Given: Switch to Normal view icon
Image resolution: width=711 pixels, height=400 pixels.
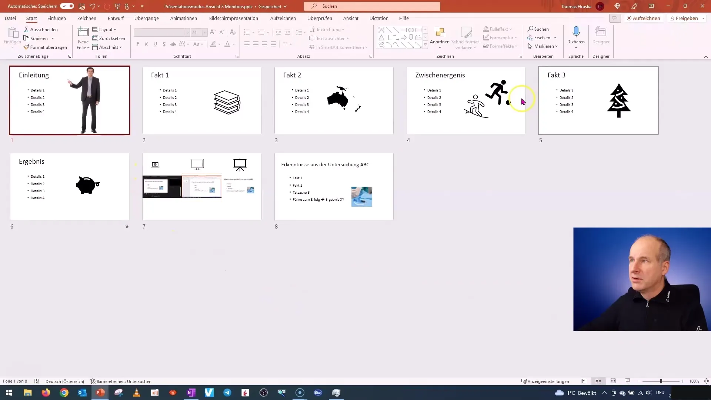Looking at the screenshot, I should (x=584, y=381).
